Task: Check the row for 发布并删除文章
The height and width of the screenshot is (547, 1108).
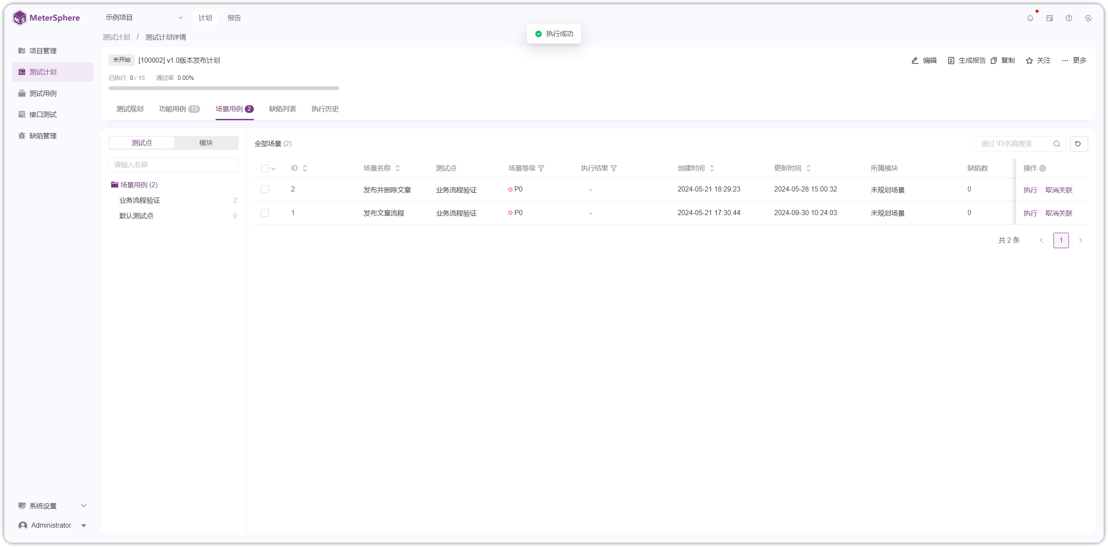Action: tap(265, 190)
